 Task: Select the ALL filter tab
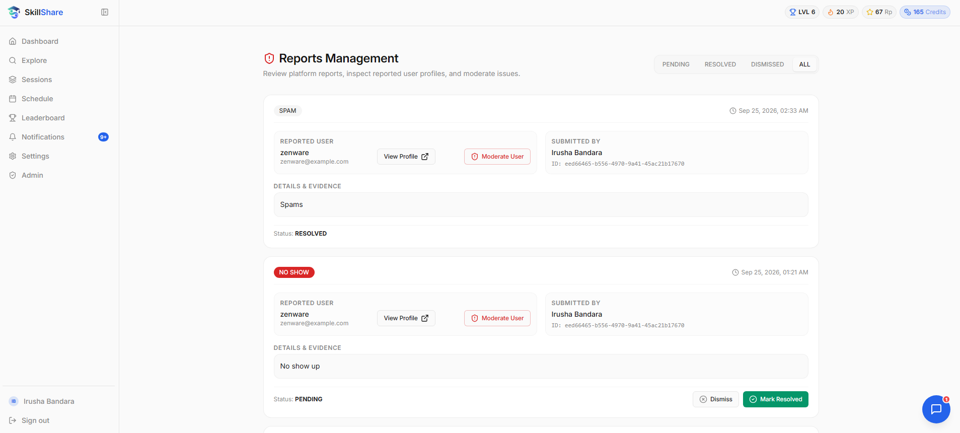coord(804,64)
